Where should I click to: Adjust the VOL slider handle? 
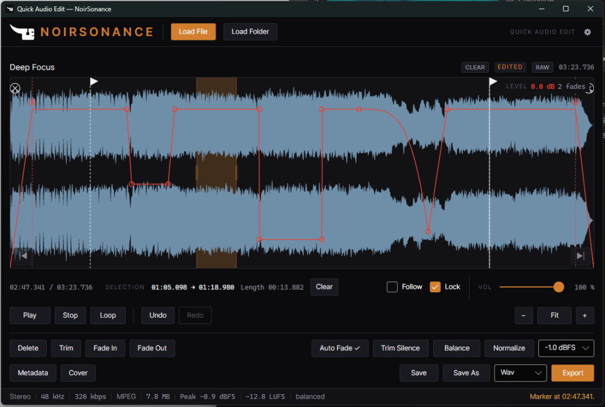click(558, 287)
